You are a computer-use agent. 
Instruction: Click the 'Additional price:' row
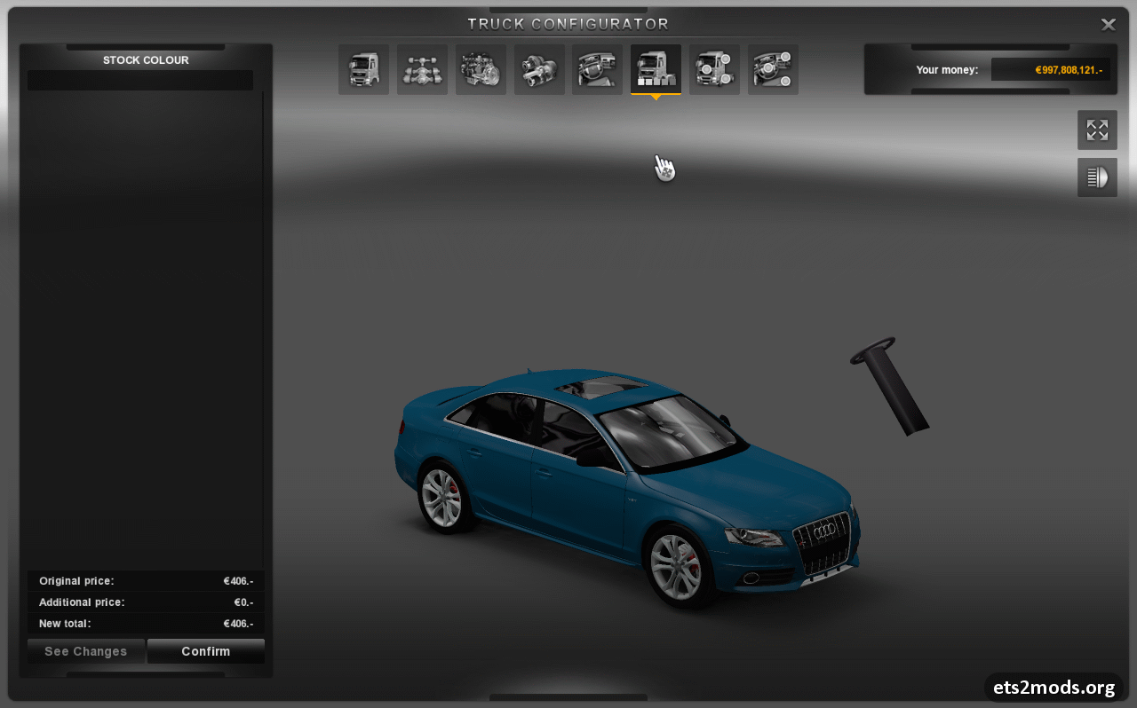[146, 602]
